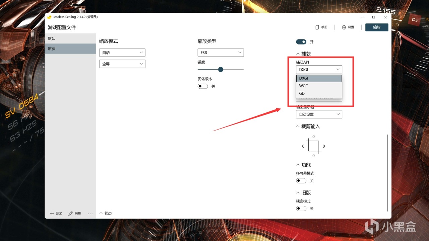Viewport: 429px width, 241px height.
Task: Click the 设置 label in the header
Action: [x=351, y=27]
